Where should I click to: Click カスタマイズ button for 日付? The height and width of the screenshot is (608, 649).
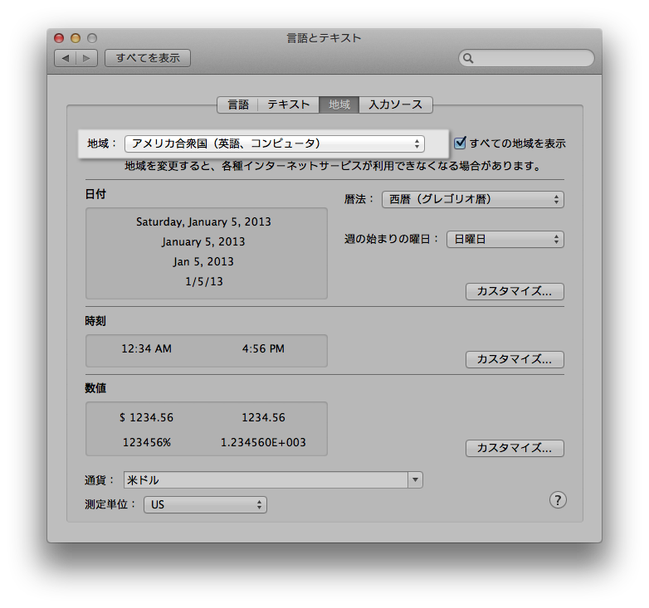[515, 291]
